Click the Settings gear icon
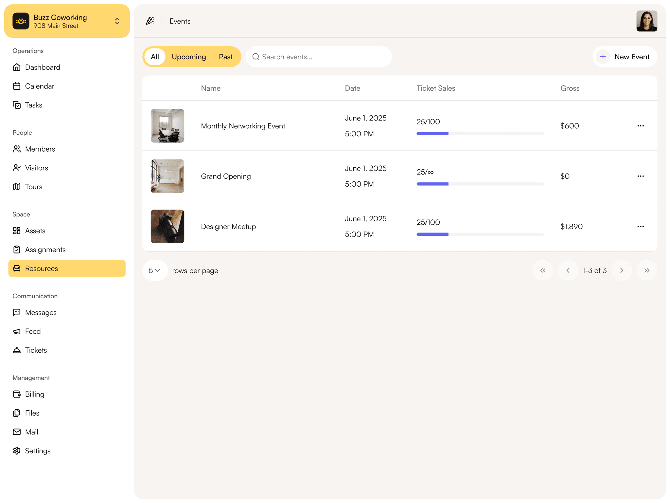Viewport: 670px width, 503px height. point(17,451)
